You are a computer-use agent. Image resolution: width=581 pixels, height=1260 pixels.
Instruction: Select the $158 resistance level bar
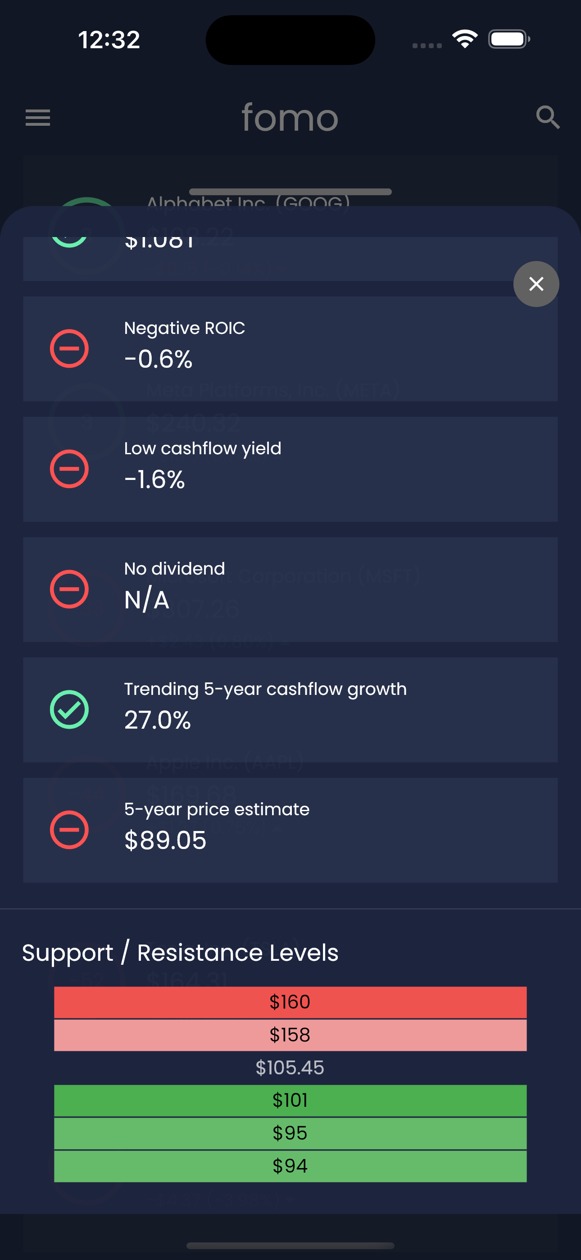(x=290, y=1035)
